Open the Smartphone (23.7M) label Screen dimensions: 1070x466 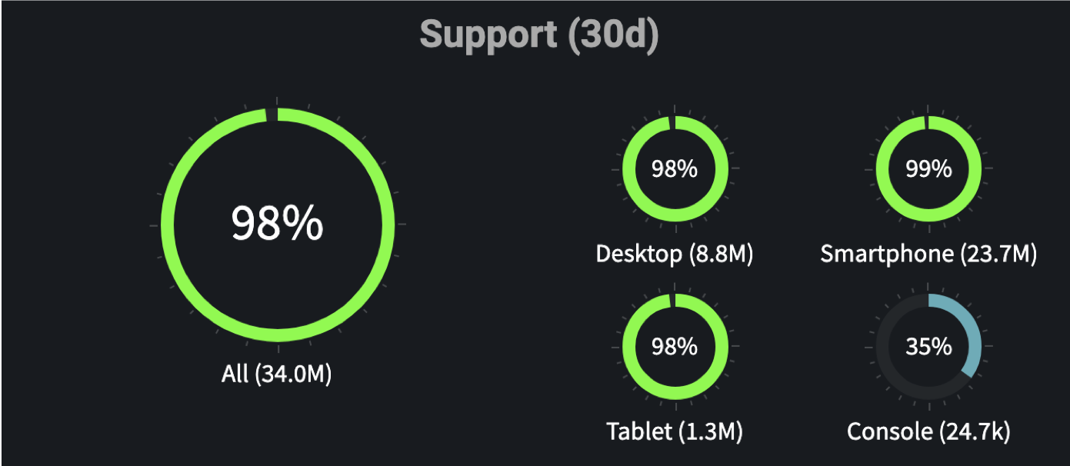(928, 253)
